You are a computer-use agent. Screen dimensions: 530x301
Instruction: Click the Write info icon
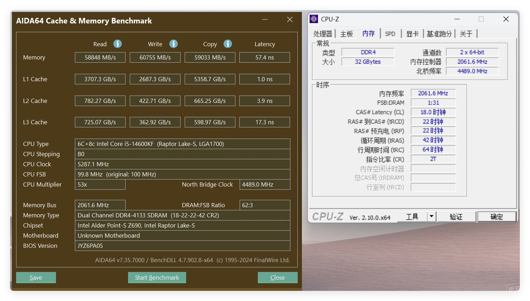coord(174,44)
